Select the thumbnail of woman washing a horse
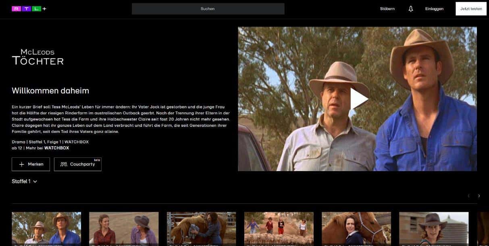 coord(201,229)
